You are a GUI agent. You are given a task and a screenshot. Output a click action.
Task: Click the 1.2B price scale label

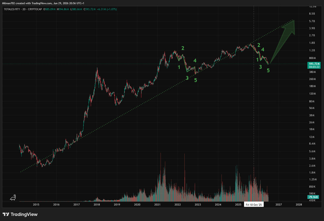pos(312,51)
